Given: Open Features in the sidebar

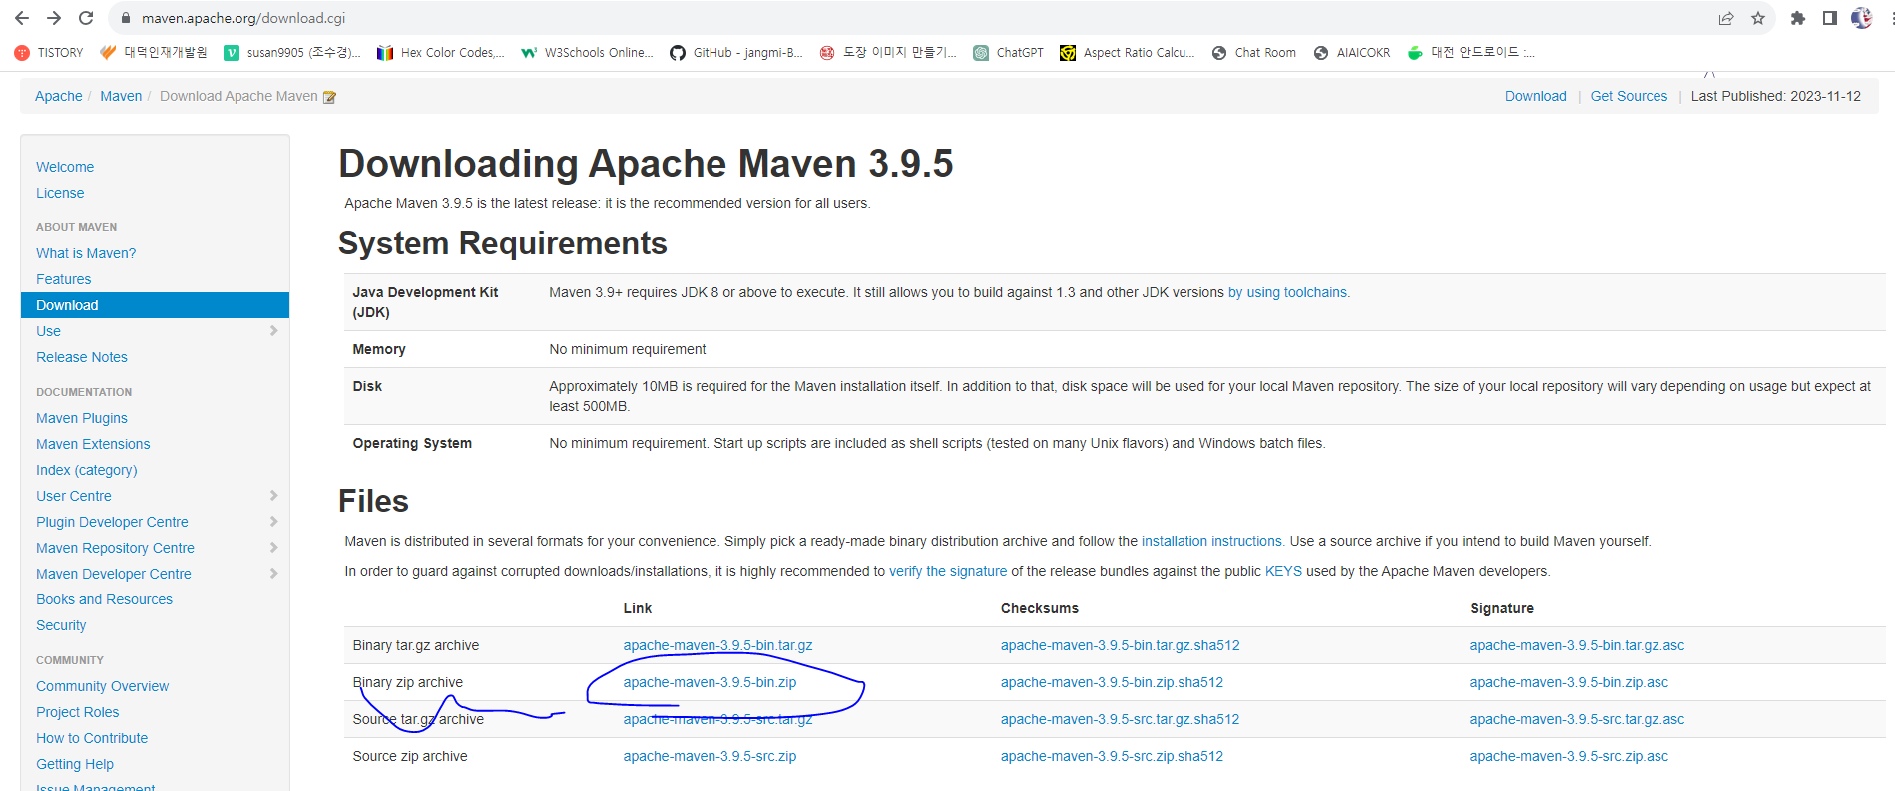Looking at the screenshot, I should pyautogui.click(x=64, y=279).
